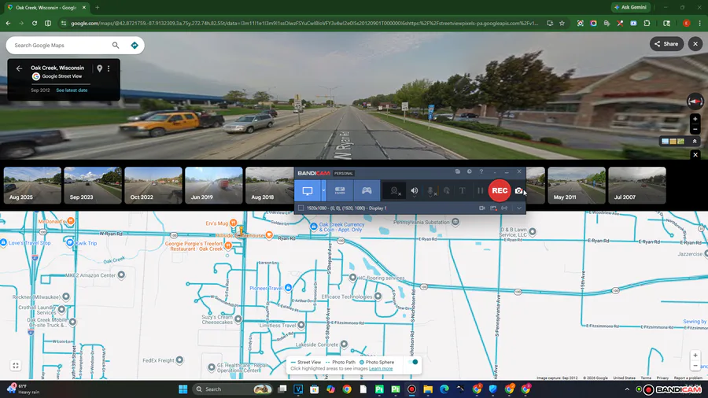708x398 pixels.
Task: Click Bandicam image capture settings icon
Action: coord(493,208)
